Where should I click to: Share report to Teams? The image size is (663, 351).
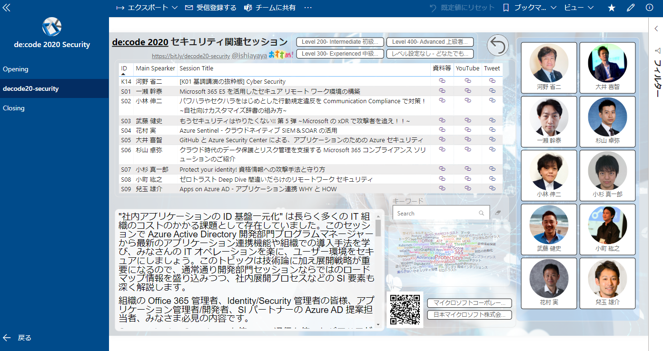(269, 8)
